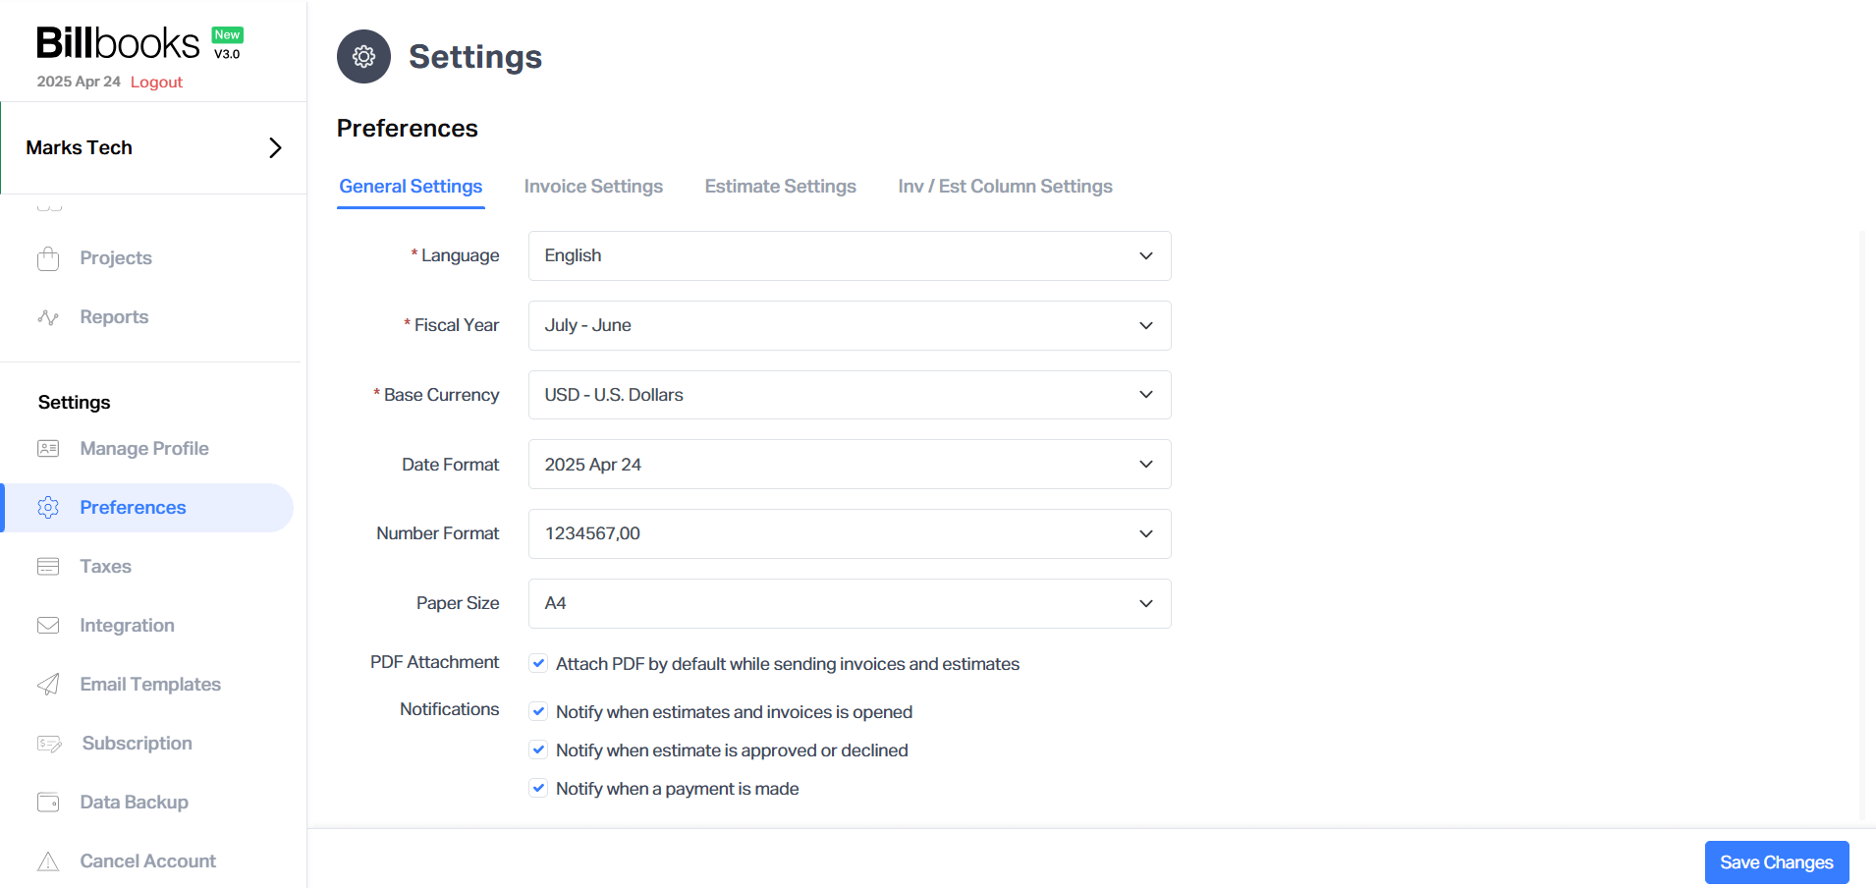Open Integration via the envelope icon
The width and height of the screenshot is (1876, 888).
[x=47, y=625]
